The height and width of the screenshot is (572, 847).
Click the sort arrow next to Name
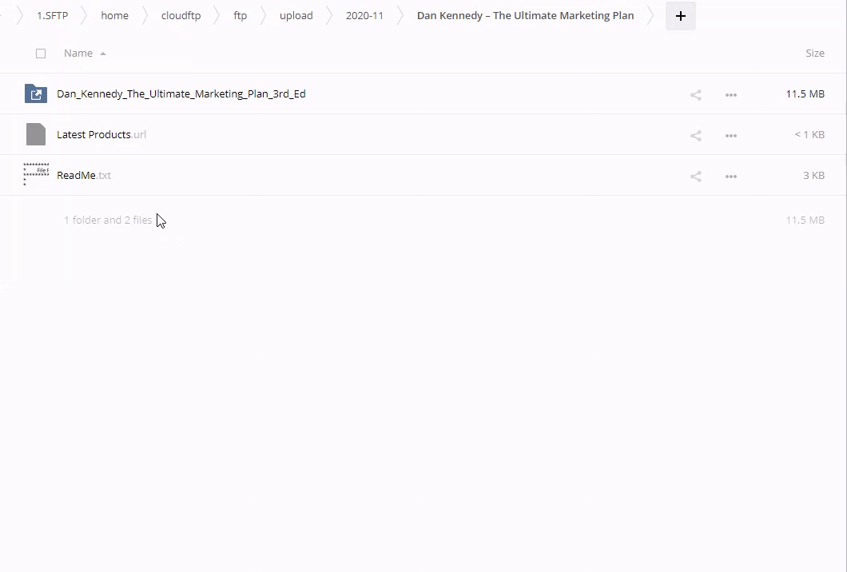(103, 54)
